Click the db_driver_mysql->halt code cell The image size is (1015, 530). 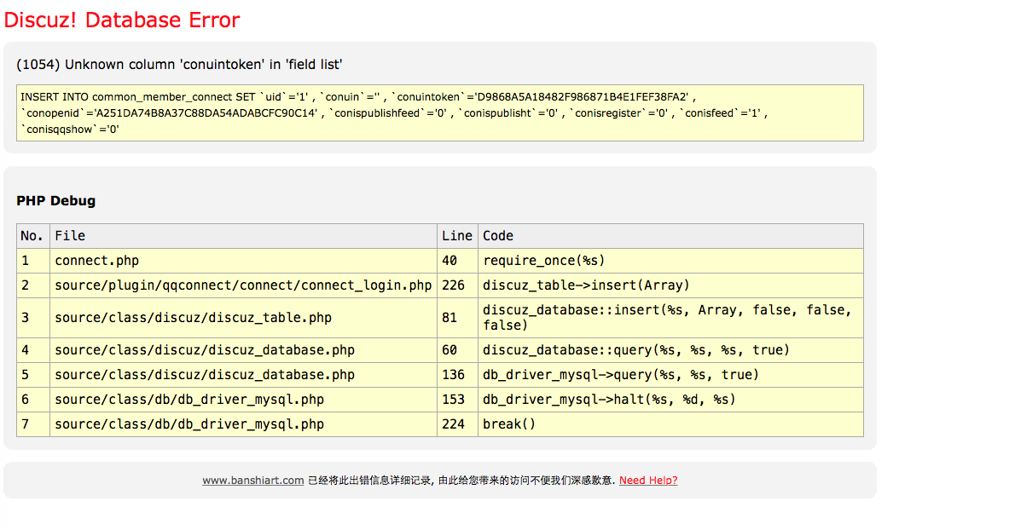[x=609, y=400]
